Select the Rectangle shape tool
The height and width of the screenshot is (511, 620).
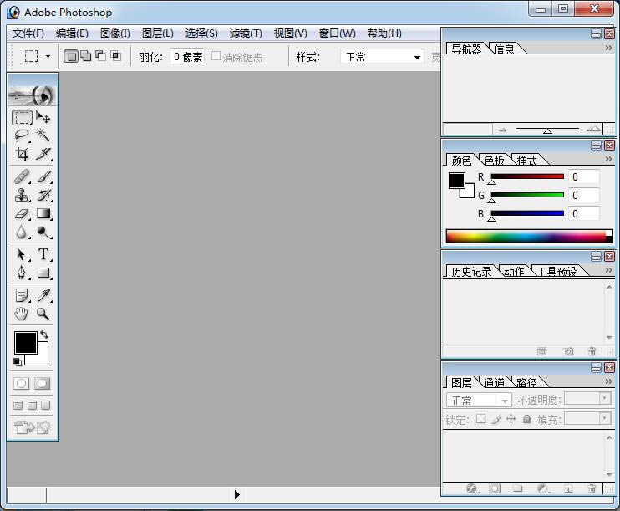coord(43,273)
